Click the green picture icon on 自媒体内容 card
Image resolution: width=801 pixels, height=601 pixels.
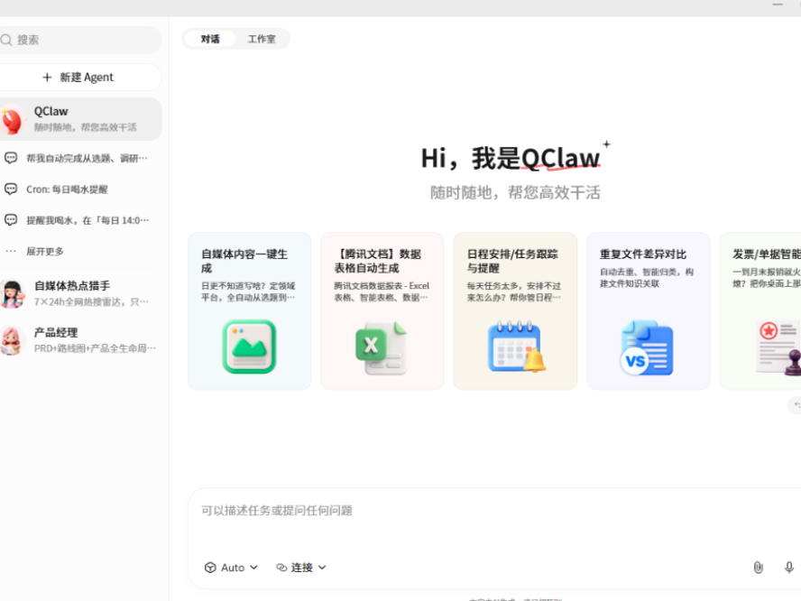click(x=249, y=347)
